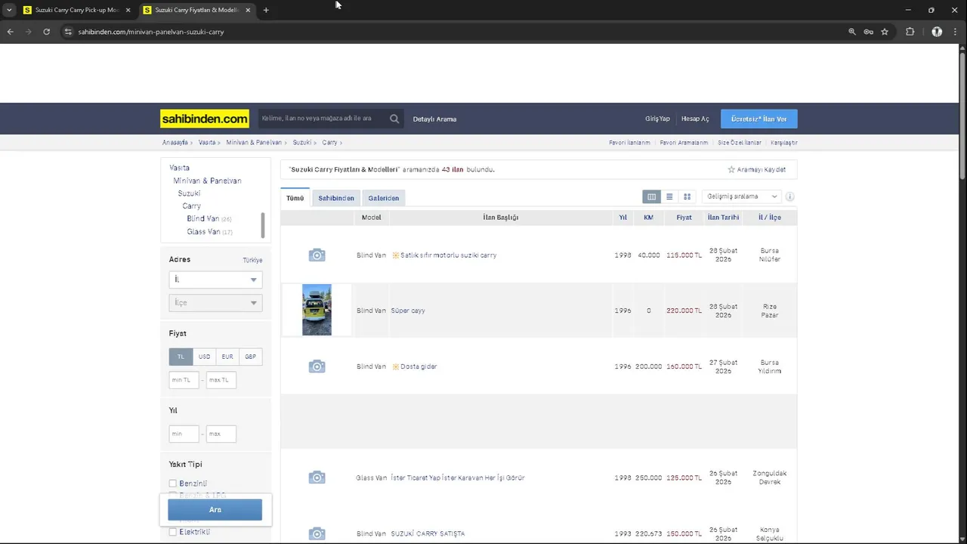Image resolution: width=967 pixels, height=544 pixels.
Task: Switch to Galeriden tab
Action: pos(384,198)
